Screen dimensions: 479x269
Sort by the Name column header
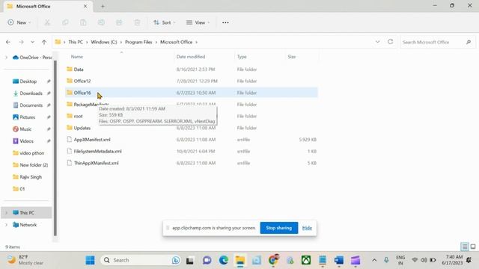[x=76, y=57]
